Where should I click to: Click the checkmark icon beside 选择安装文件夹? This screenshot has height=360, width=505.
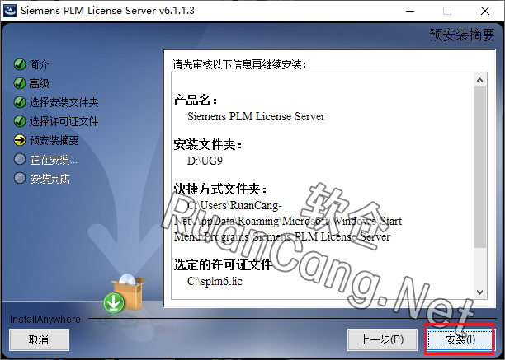(20, 102)
